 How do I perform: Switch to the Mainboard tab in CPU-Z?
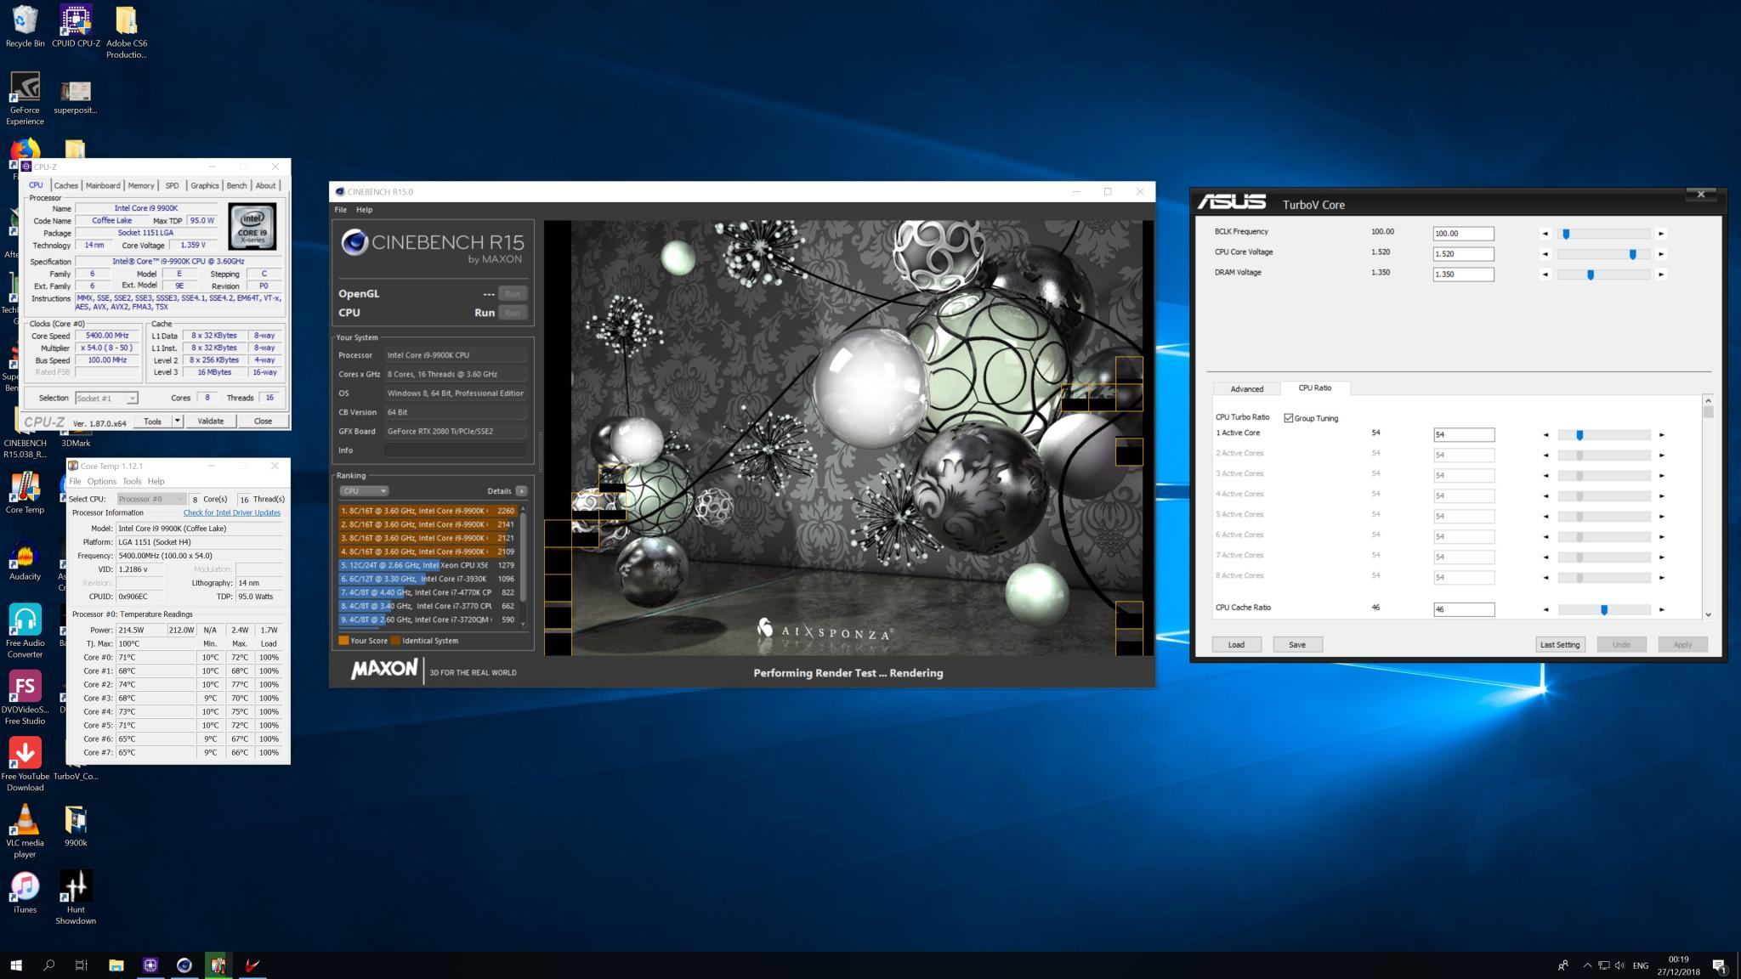click(102, 185)
